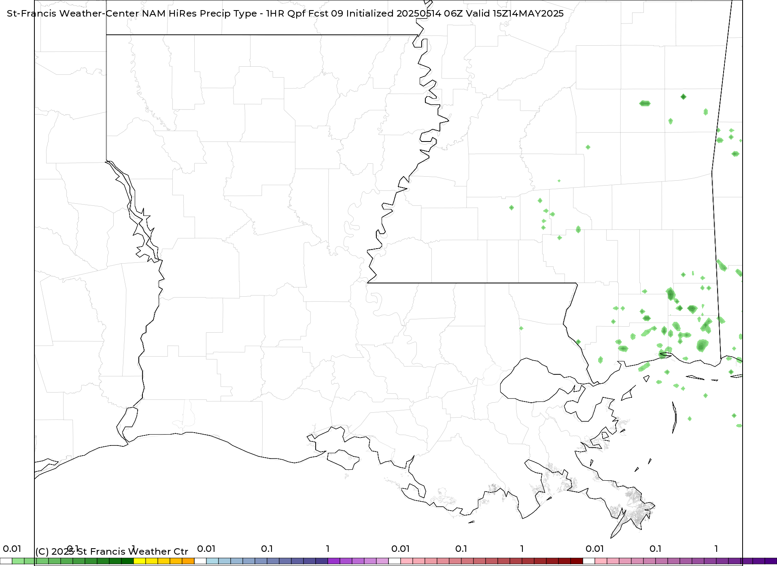Pick the bright yellow swatch after dark green

point(140,561)
